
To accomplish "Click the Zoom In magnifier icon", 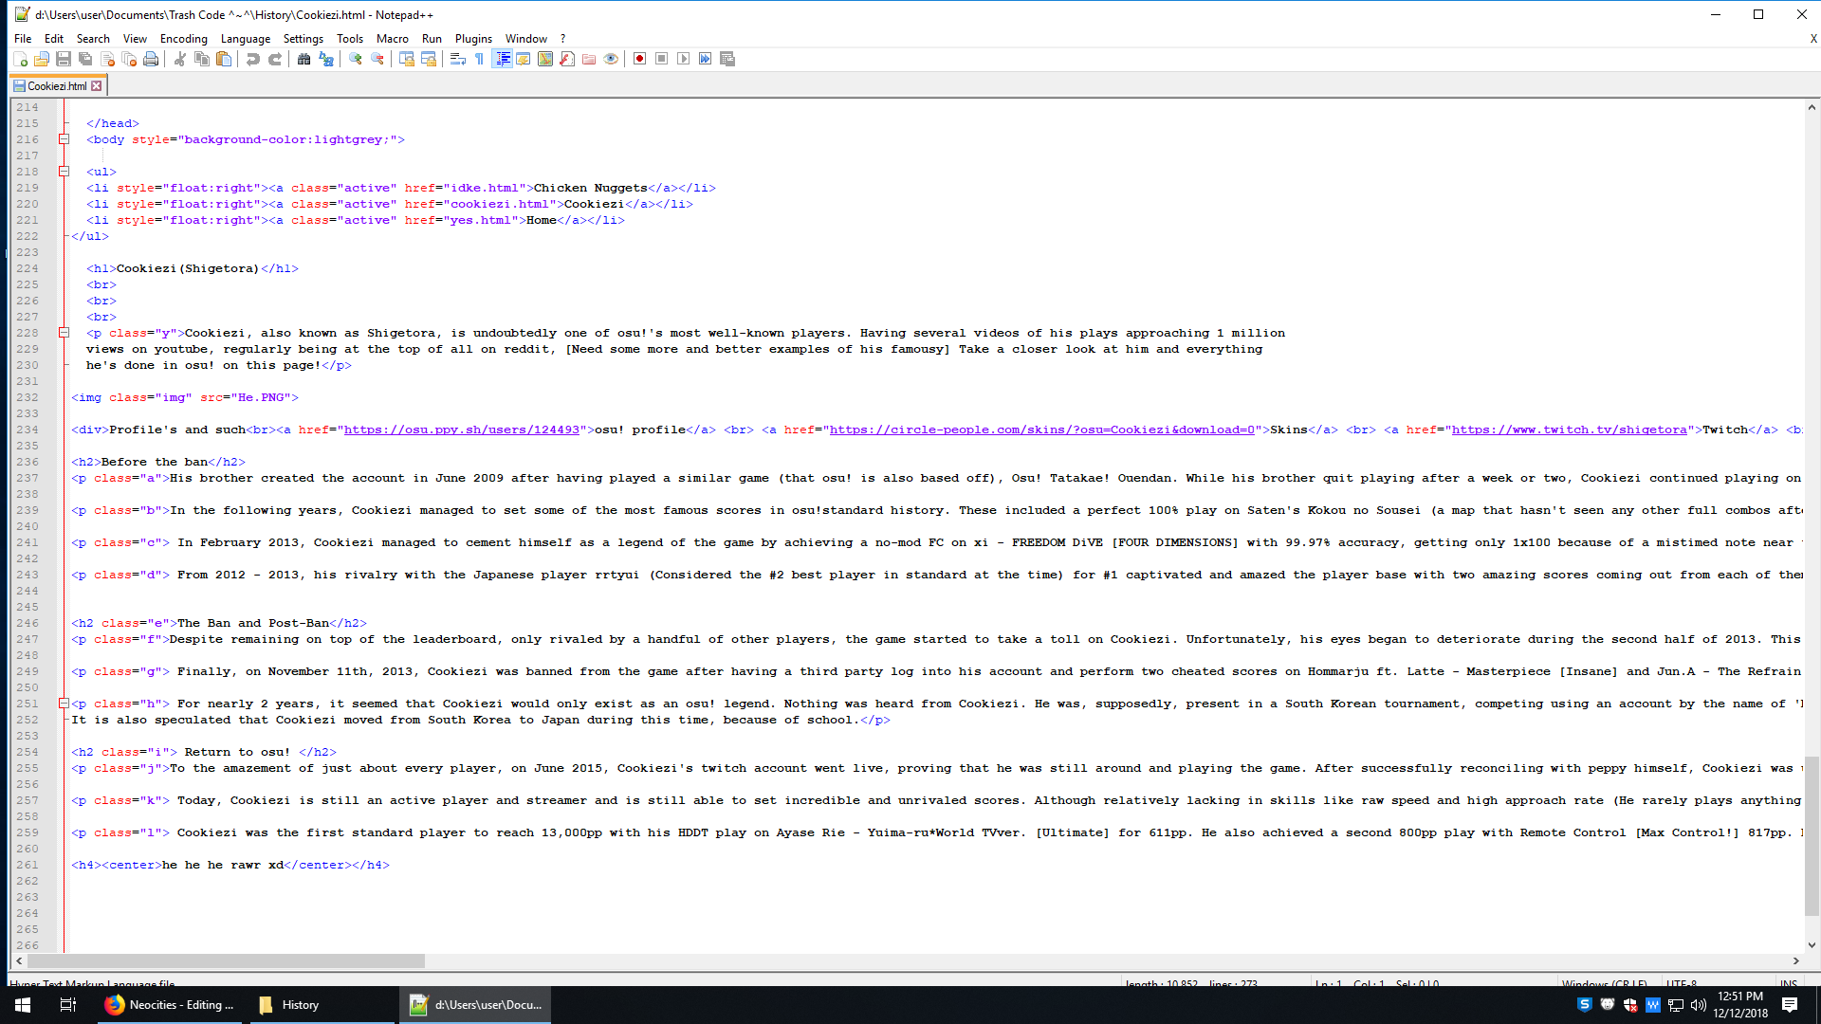I will point(356,59).
